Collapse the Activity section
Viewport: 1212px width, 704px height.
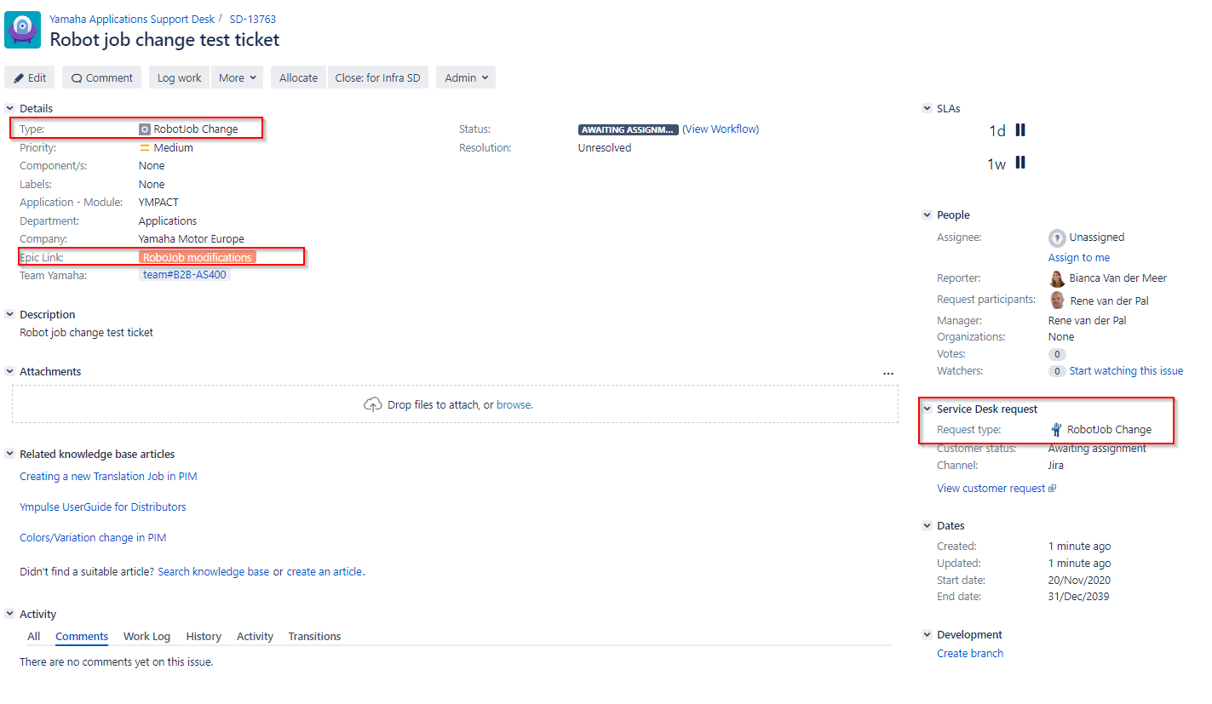pyautogui.click(x=10, y=614)
